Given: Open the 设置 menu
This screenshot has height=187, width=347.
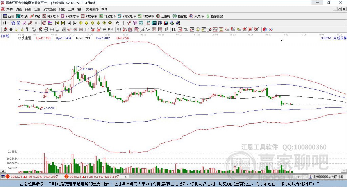Looking at the screenshot, I should [62, 9].
